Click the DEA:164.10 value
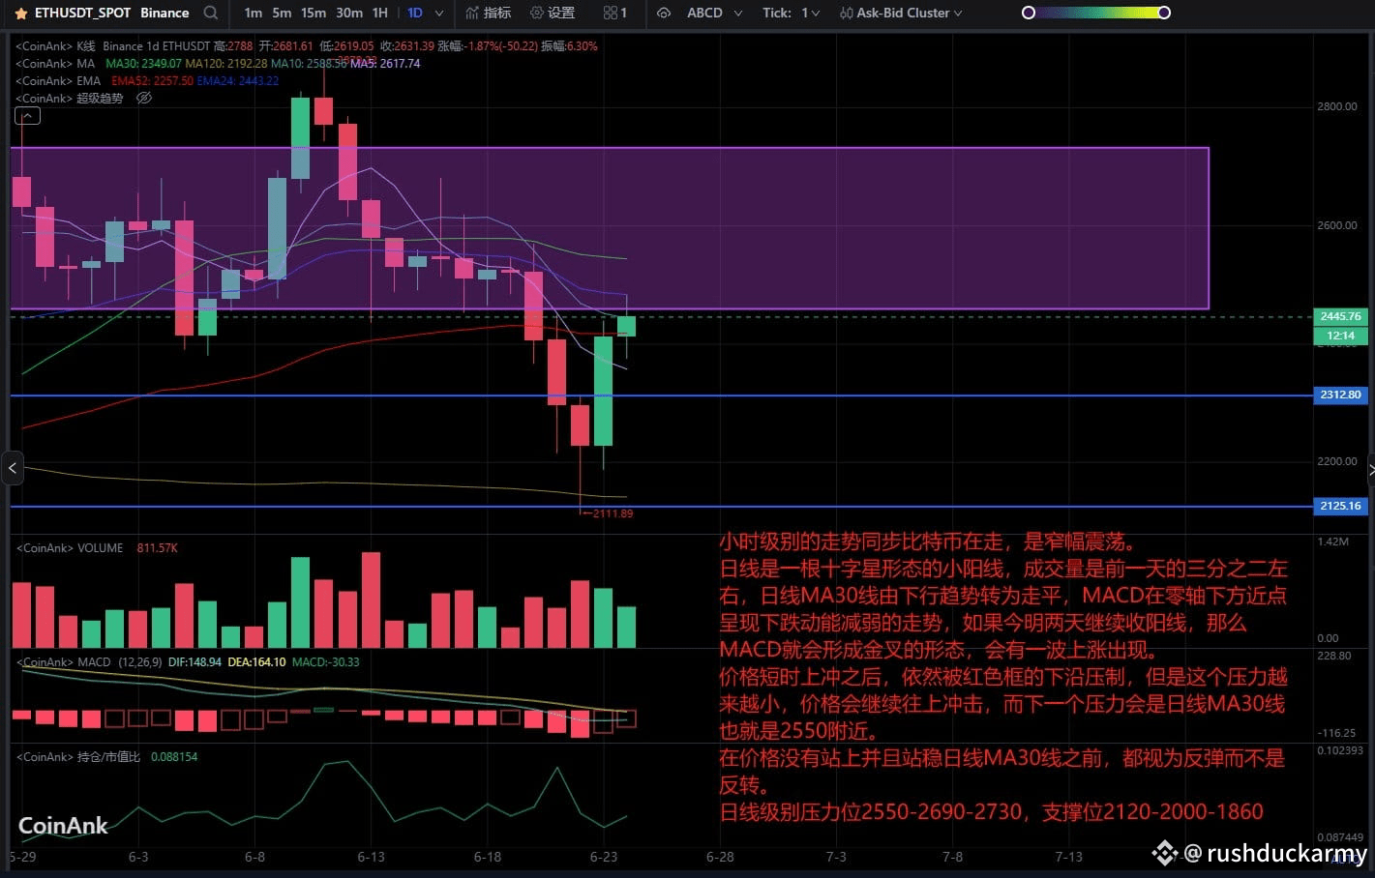 point(255,662)
